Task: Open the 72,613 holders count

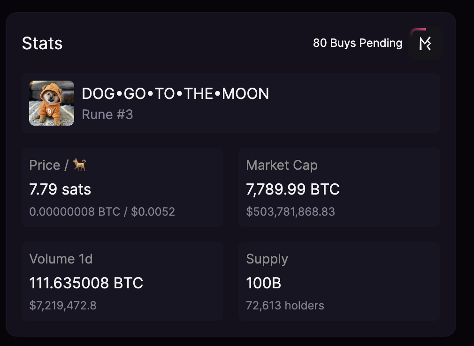Action: [285, 306]
